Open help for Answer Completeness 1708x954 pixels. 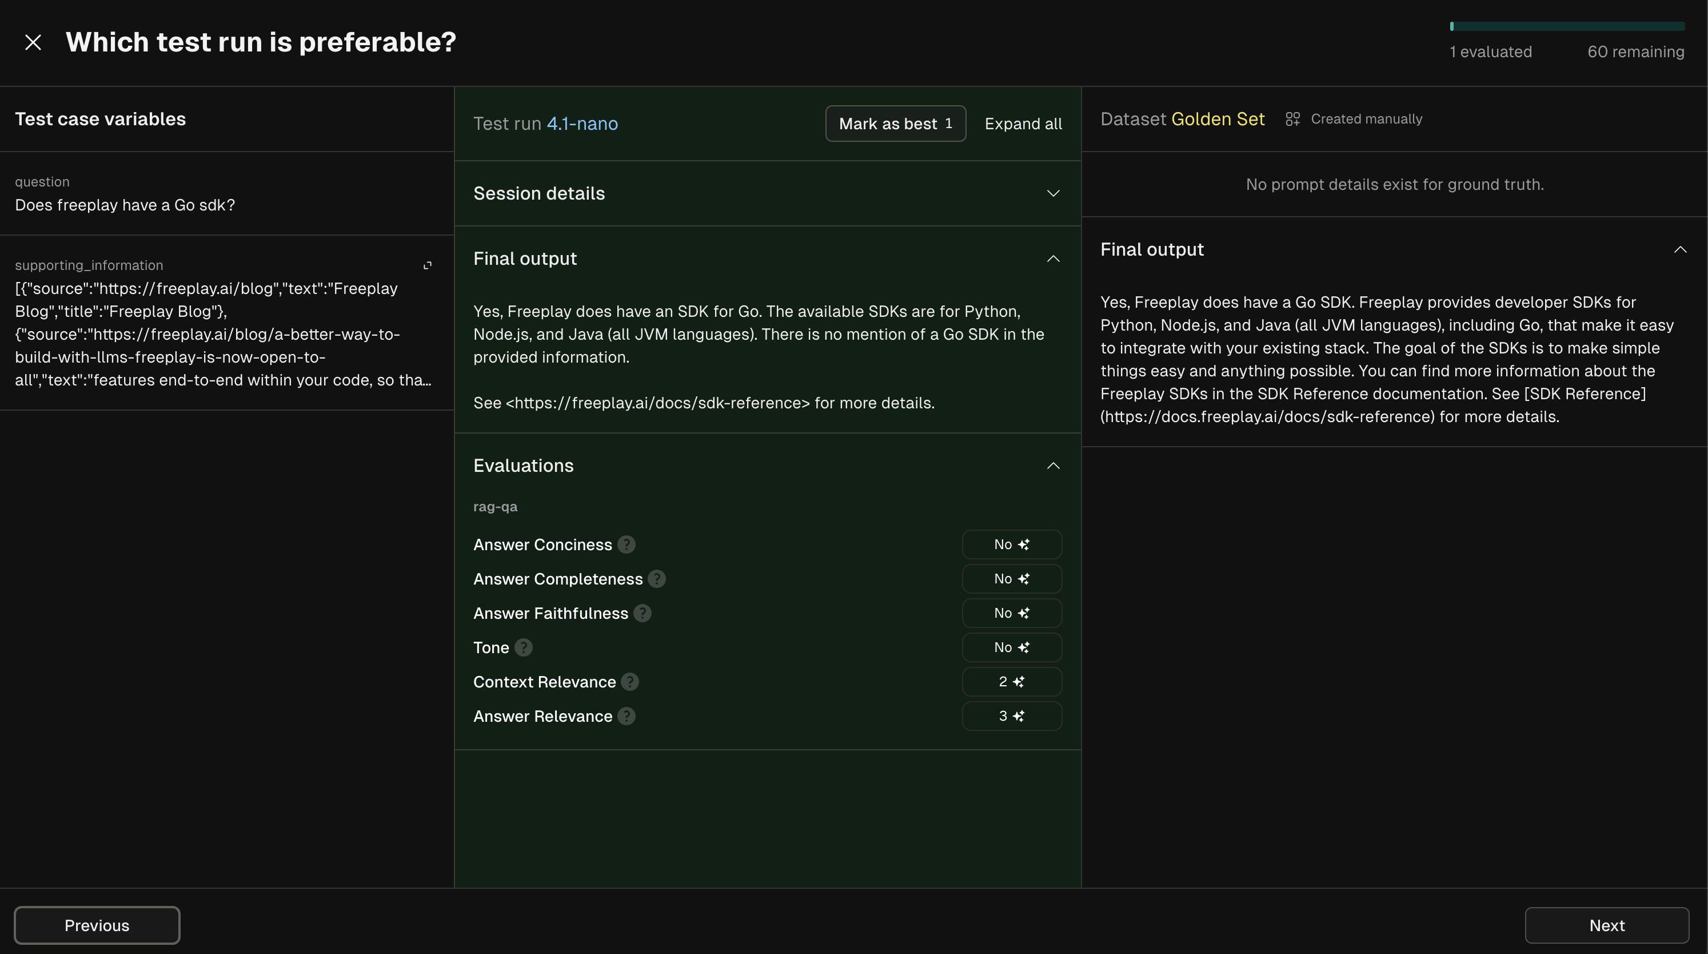point(656,579)
